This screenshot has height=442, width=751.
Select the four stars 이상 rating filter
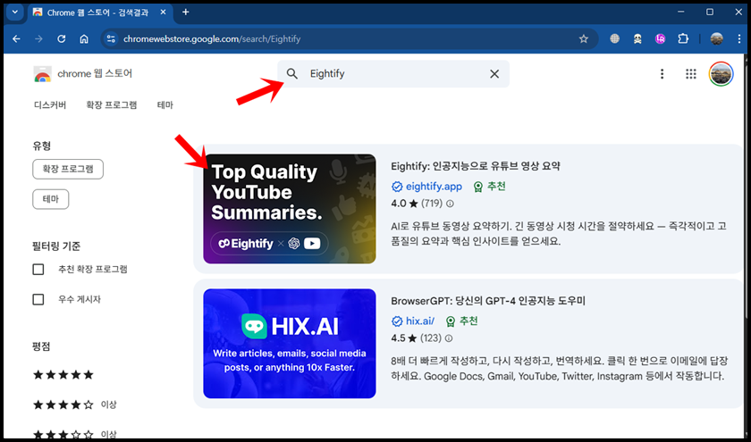click(x=75, y=404)
